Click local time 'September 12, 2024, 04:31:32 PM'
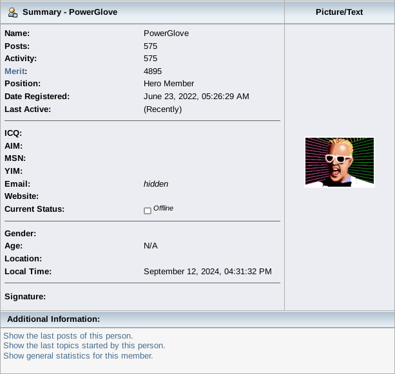The width and height of the screenshot is (395, 374). (207, 272)
